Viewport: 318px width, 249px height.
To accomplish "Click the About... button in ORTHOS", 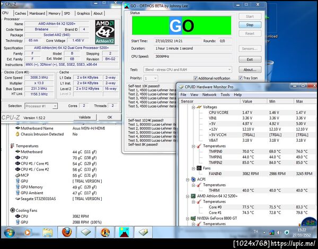I will (x=250, y=70).
